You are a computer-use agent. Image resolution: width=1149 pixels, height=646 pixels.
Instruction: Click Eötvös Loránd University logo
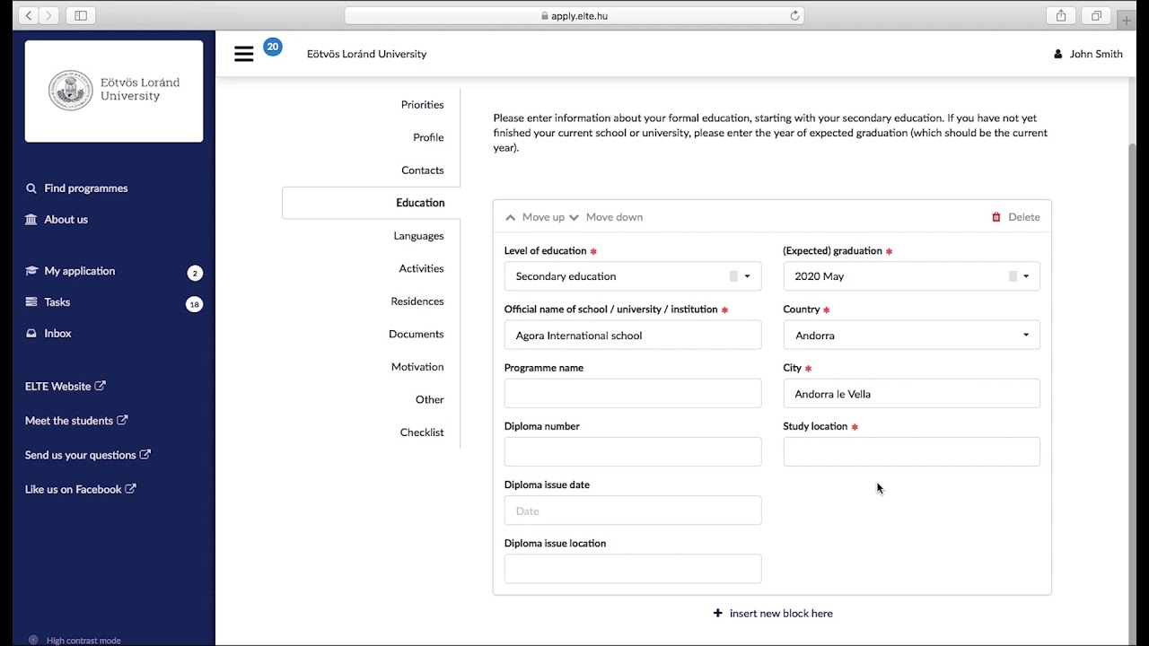point(114,90)
